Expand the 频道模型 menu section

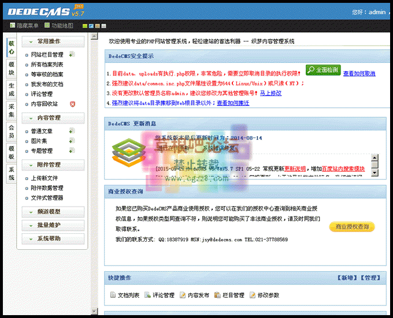click(x=53, y=212)
